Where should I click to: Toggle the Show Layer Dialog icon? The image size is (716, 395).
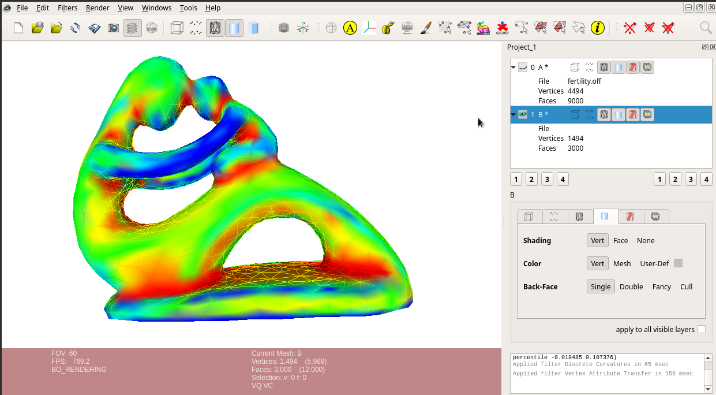(x=132, y=28)
